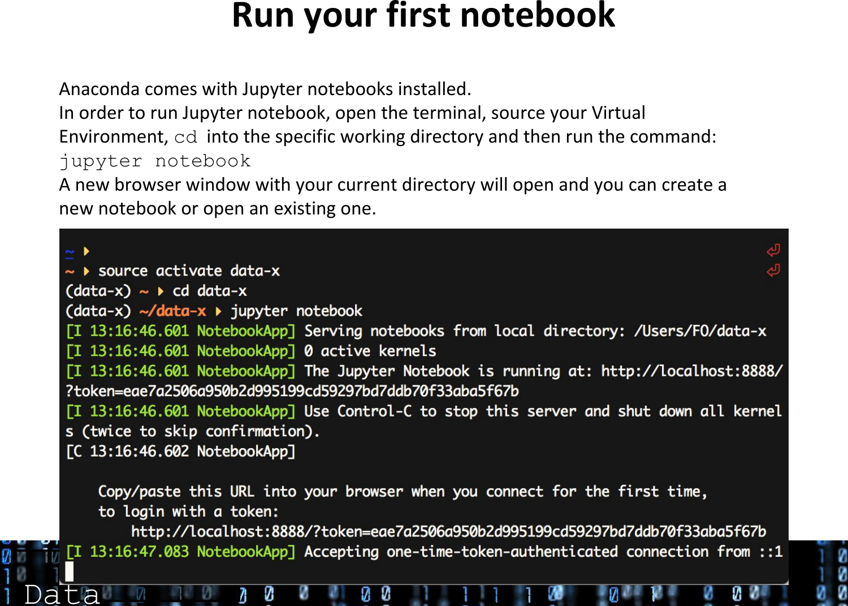This screenshot has height=606, width=848.
Task: Click the 'The Jupyter Notebook is running at' log line
Action: click(x=424, y=371)
